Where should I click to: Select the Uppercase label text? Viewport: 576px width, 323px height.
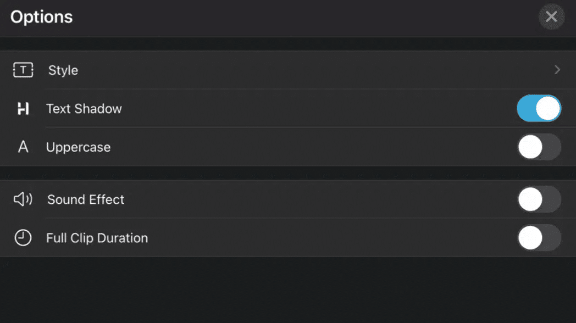tap(78, 147)
